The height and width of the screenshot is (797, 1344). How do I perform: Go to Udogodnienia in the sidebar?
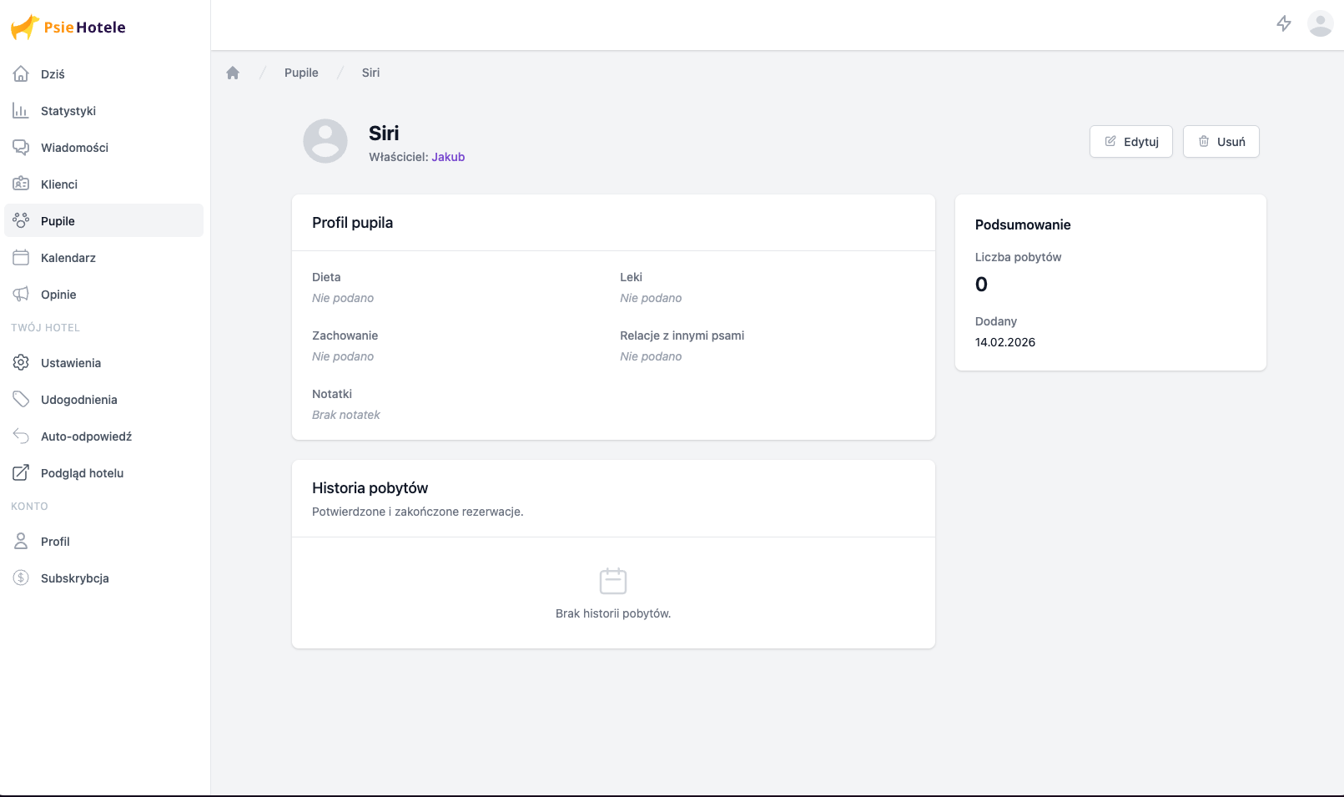(x=79, y=400)
